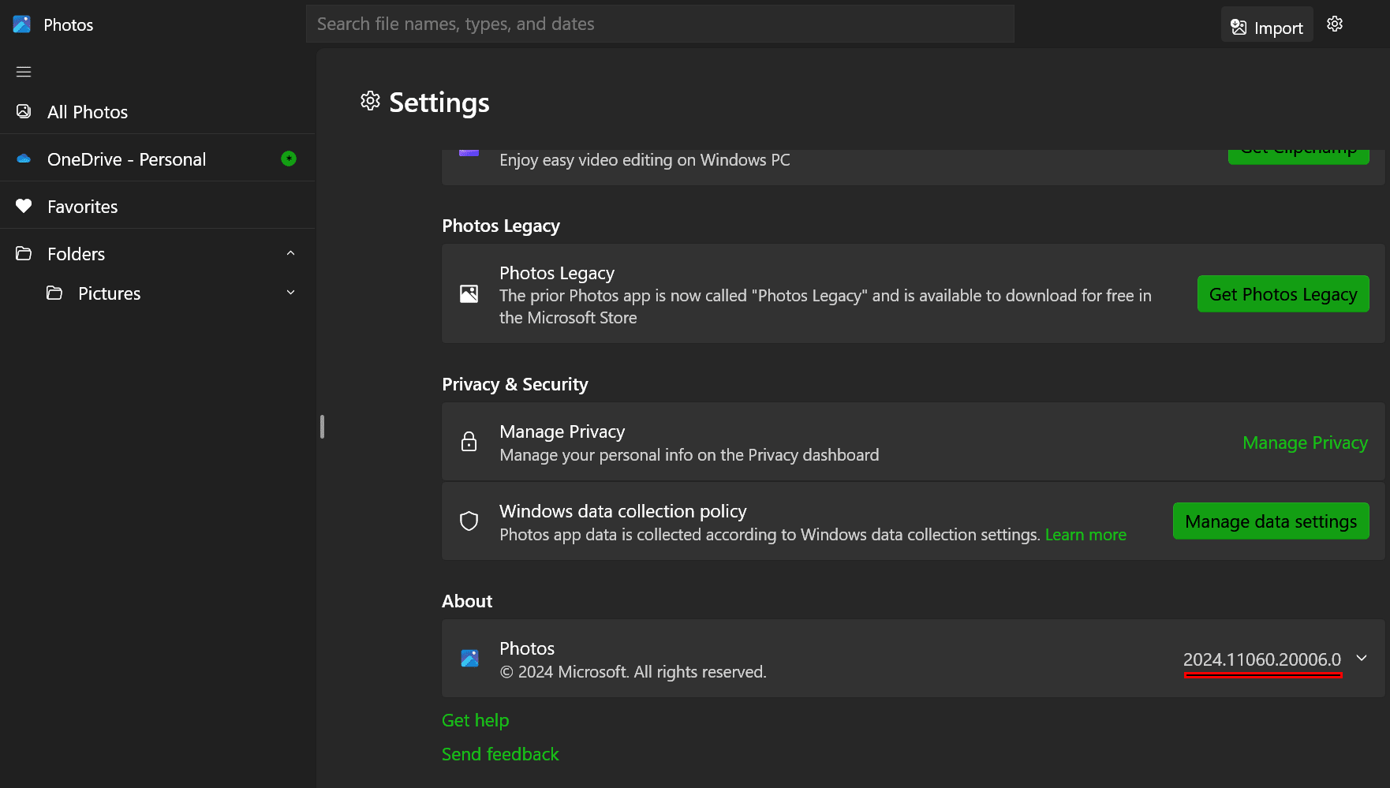Click the sidebar resize scrollbar handle
1390x788 pixels.
[x=322, y=427]
